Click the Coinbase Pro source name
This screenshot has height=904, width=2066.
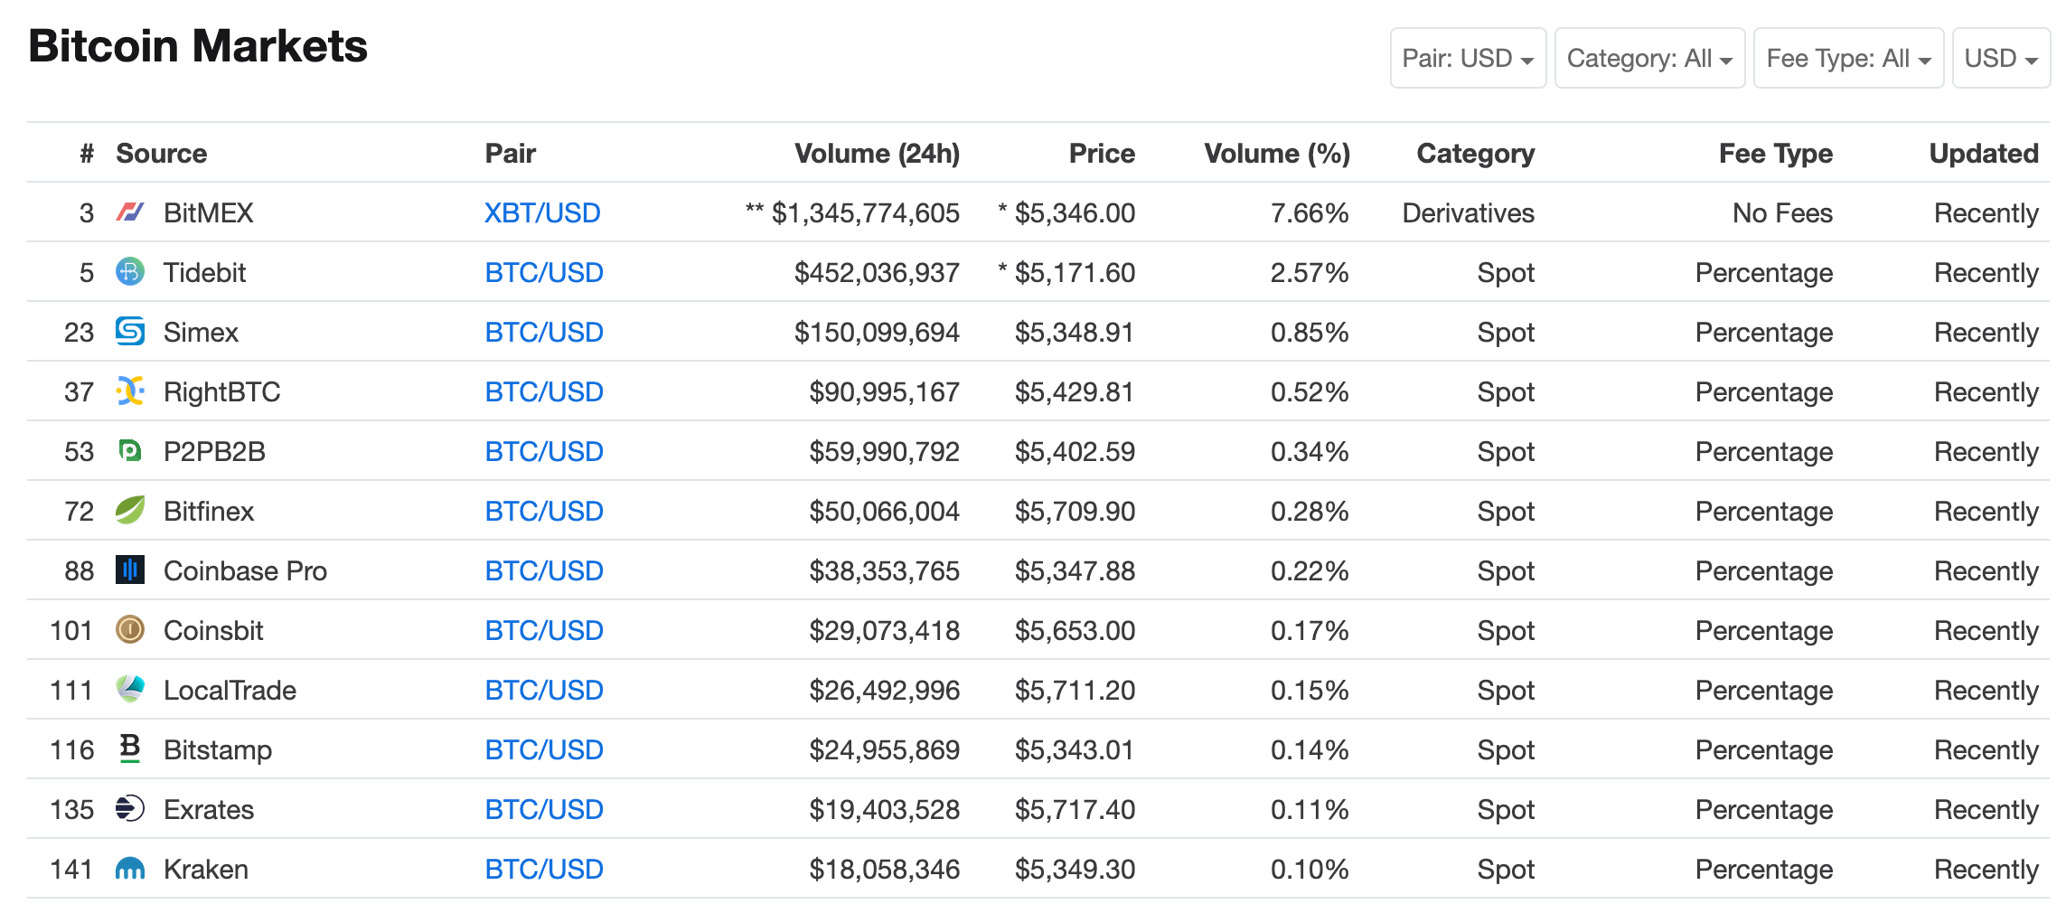(245, 570)
